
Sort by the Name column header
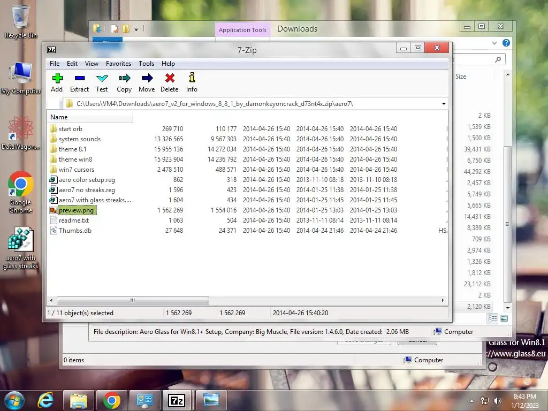click(90, 117)
